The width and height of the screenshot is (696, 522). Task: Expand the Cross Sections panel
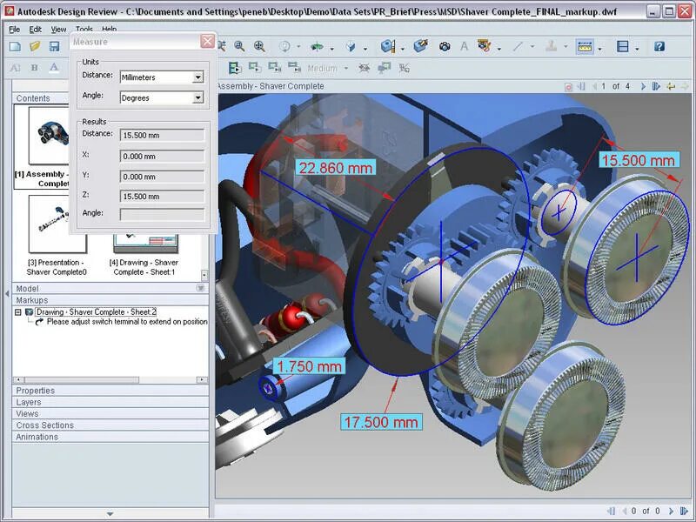pyautogui.click(x=110, y=425)
